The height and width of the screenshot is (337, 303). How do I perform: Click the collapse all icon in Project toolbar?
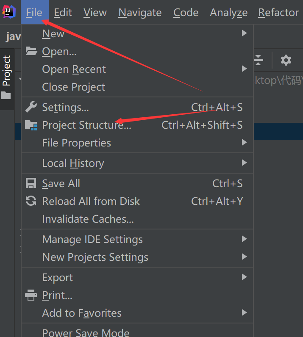[x=258, y=60]
